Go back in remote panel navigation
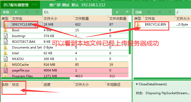This screenshot has width=191, height=102. point(149,12)
